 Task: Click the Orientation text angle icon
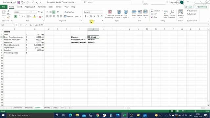tap(58, 12)
